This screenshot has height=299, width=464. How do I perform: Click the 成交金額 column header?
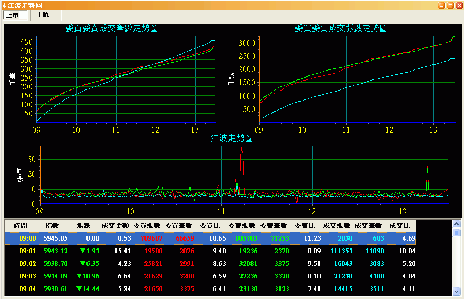(115, 226)
